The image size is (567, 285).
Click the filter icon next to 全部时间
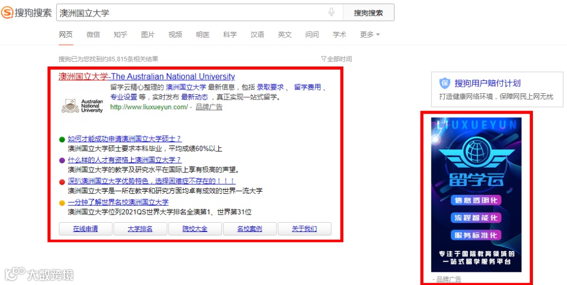(323, 59)
